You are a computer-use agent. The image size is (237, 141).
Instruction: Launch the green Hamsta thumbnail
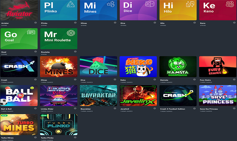178,67
